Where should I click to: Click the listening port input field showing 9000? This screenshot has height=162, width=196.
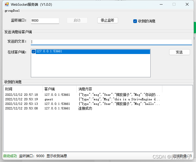45,21
